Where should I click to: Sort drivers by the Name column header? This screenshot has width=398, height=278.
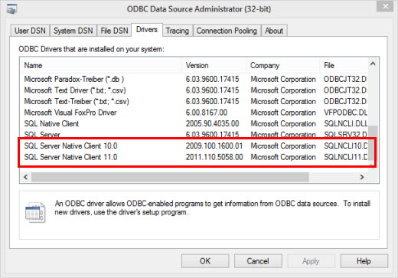(x=101, y=65)
